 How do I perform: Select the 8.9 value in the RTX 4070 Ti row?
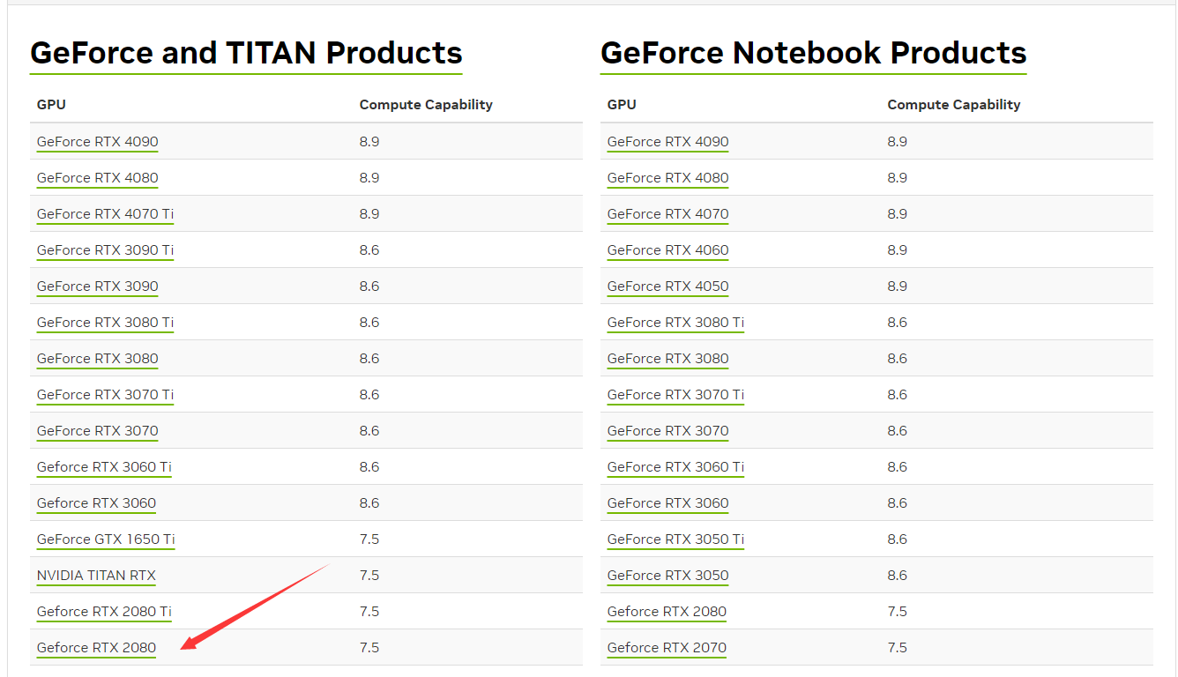point(369,214)
